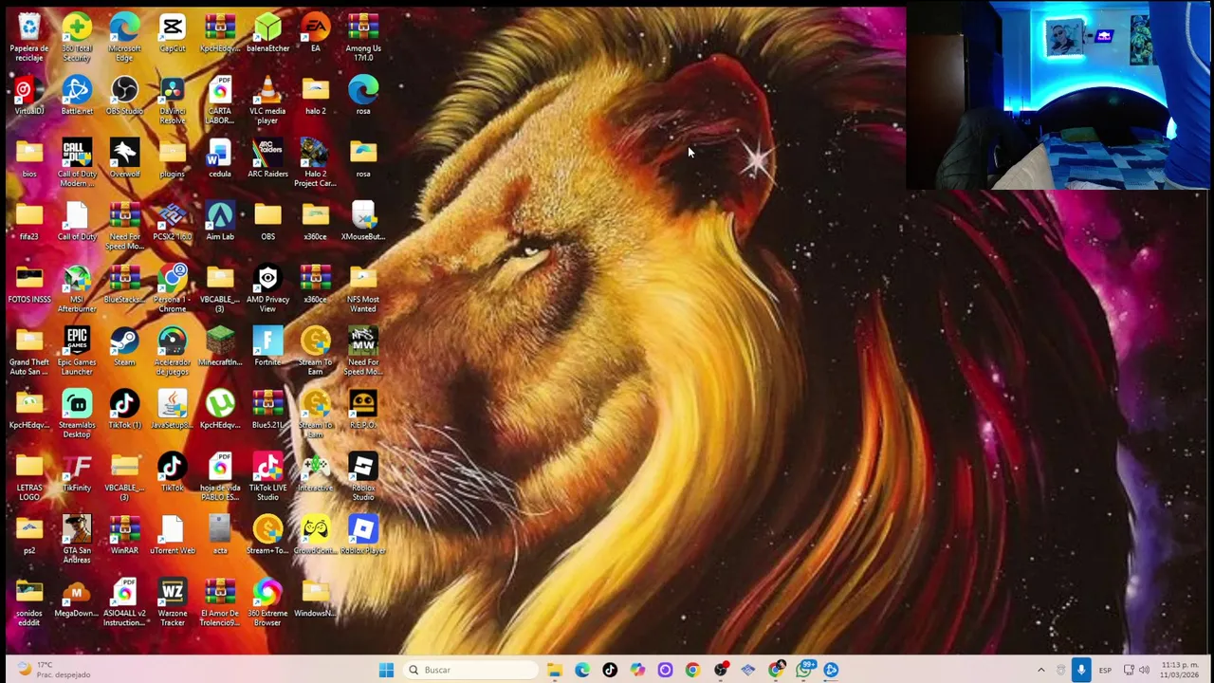The image size is (1214, 683).
Task: Open the ESP language indicator
Action: 1105,670
